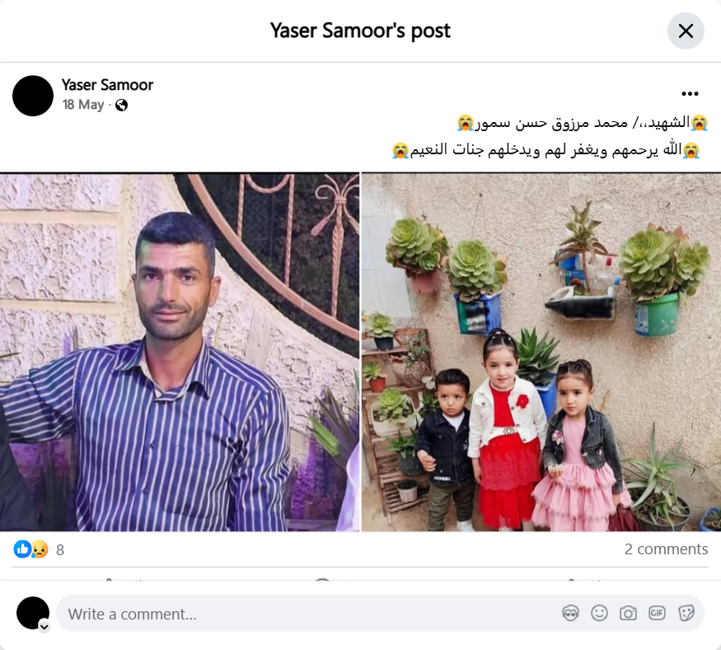Open the 18 May post date link
The image size is (721, 650).
pos(83,105)
